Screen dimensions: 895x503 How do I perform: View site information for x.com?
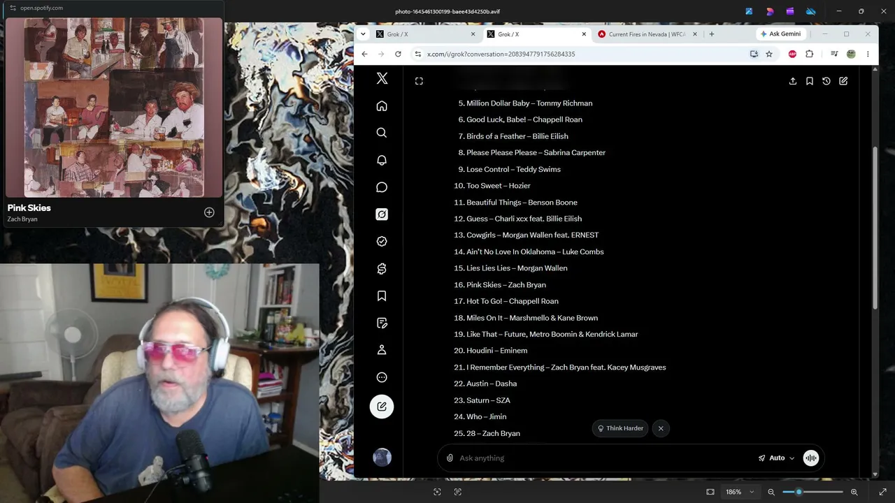click(418, 54)
